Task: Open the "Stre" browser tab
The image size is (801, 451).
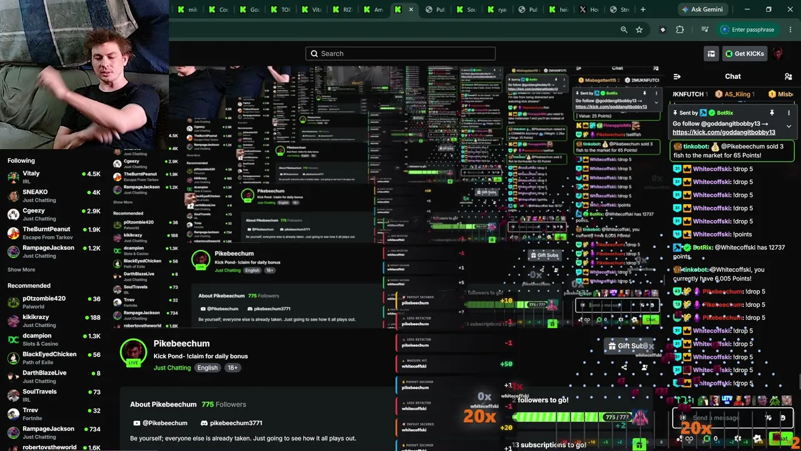Action: pos(621,9)
